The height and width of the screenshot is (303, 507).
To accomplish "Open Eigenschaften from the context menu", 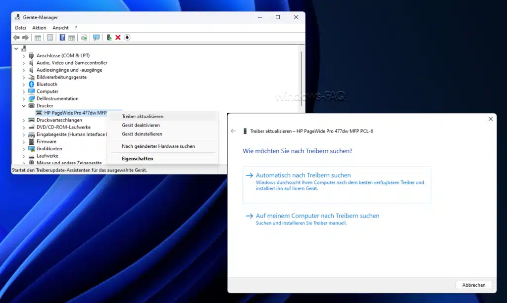I will [x=163, y=159].
